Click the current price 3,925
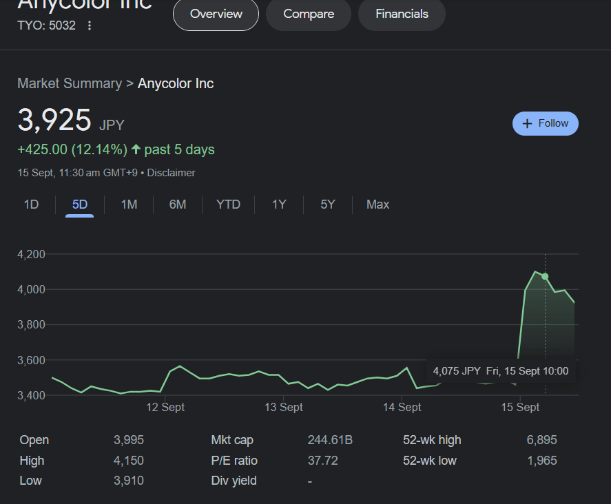This screenshot has width=611, height=504. (54, 120)
